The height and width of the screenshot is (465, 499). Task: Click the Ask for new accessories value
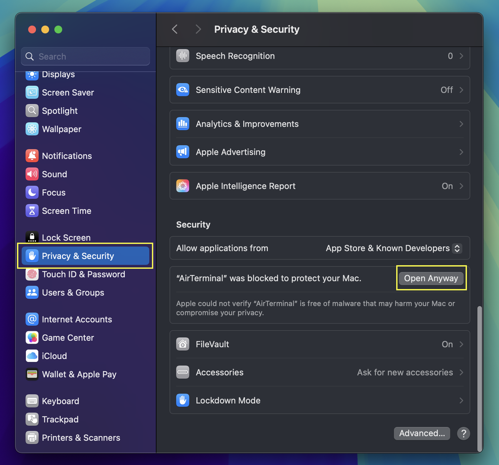tap(405, 372)
